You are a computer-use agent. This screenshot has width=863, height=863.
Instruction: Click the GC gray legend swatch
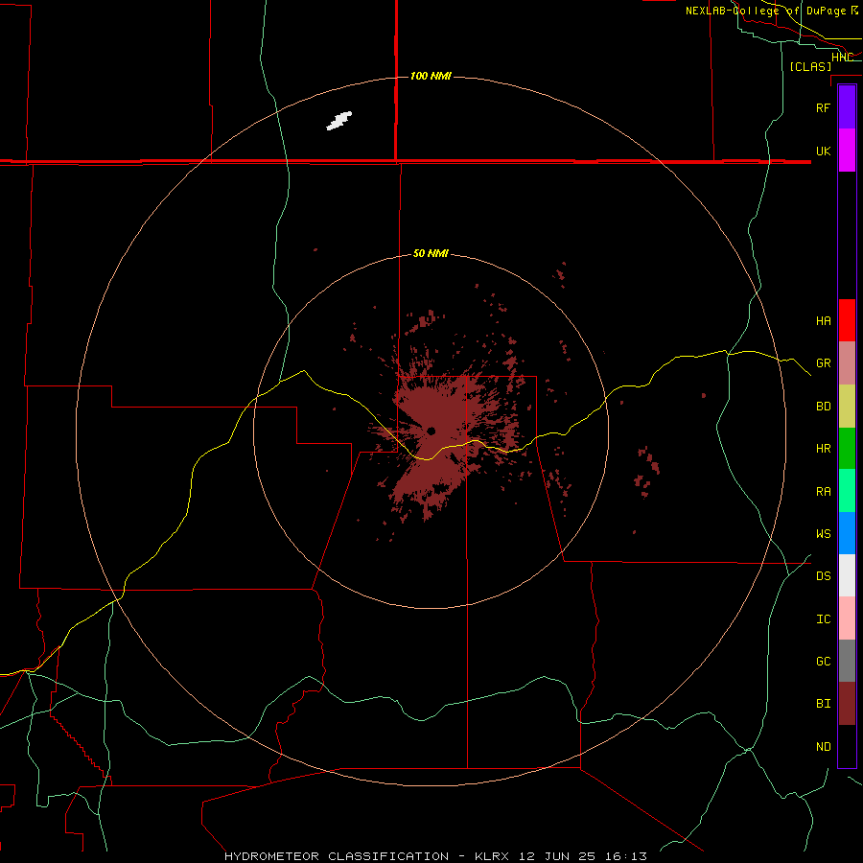pyautogui.click(x=847, y=661)
